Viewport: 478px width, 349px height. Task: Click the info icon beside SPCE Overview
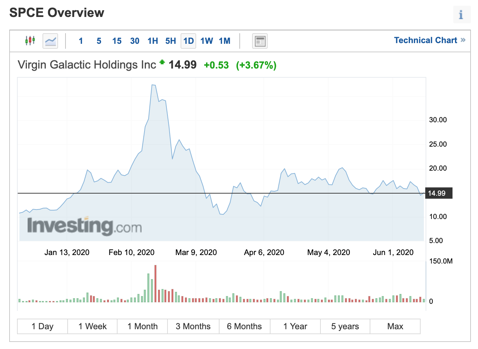462,14
